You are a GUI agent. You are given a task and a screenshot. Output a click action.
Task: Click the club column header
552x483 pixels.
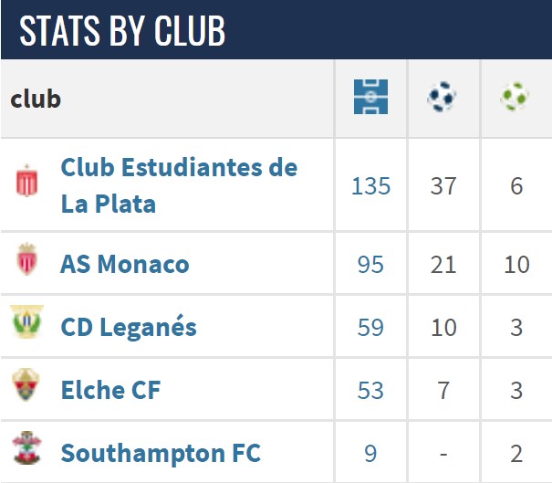[x=36, y=99]
